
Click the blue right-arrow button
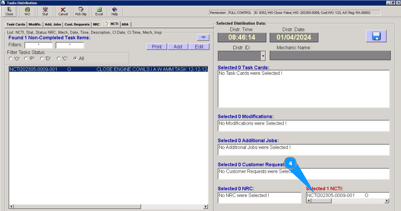pos(203,37)
